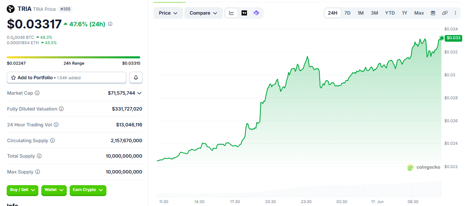466x206 pixels.
Task: Click the $0.02247 range low value
Action: click(x=16, y=63)
